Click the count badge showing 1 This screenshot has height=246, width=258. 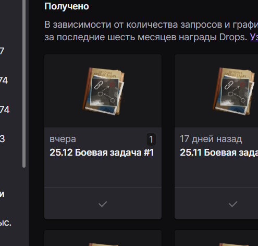(151, 139)
